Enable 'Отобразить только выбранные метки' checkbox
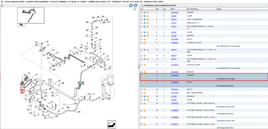The image size is (268, 129). click(x=142, y=5)
